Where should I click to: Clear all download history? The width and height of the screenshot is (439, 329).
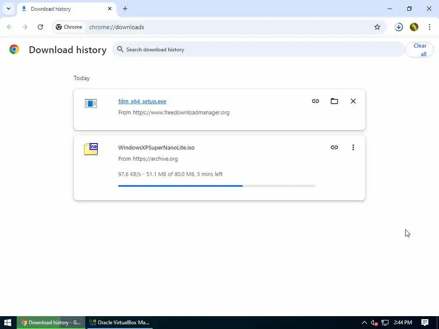(419, 50)
